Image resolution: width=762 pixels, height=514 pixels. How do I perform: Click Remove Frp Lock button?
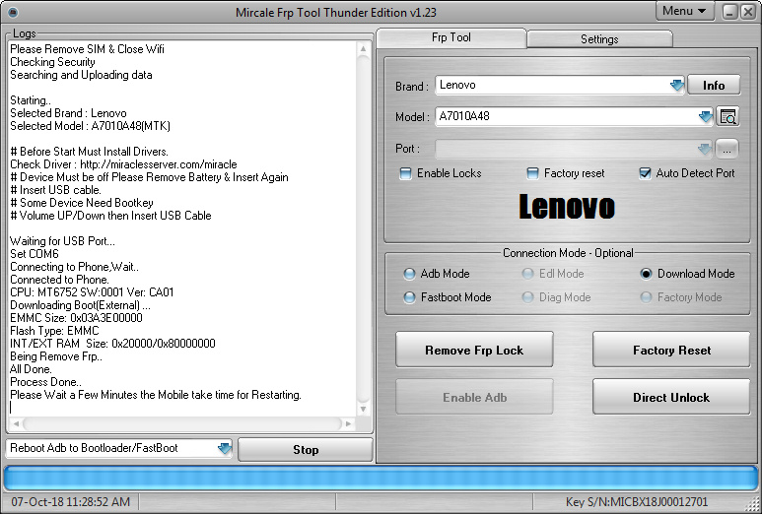tap(474, 350)
